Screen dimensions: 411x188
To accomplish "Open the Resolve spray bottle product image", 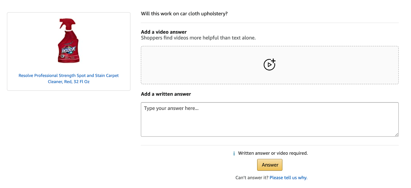I will [69, 41].
